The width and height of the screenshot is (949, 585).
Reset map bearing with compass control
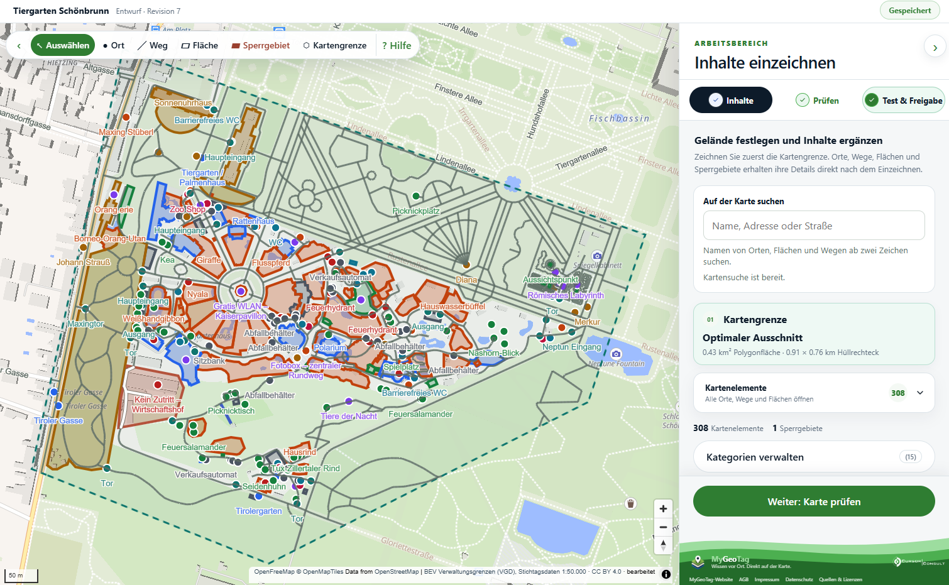663,545
